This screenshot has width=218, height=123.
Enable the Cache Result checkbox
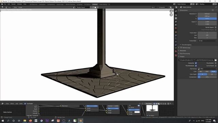point(216,66)
